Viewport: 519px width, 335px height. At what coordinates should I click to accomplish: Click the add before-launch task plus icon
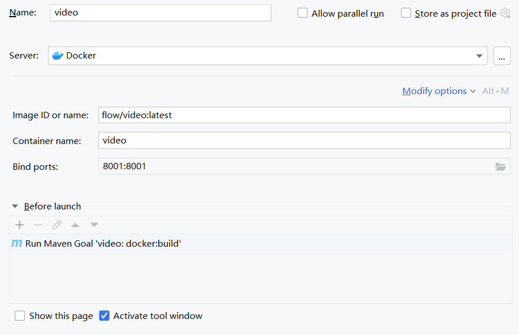click(x=20, y=225)
